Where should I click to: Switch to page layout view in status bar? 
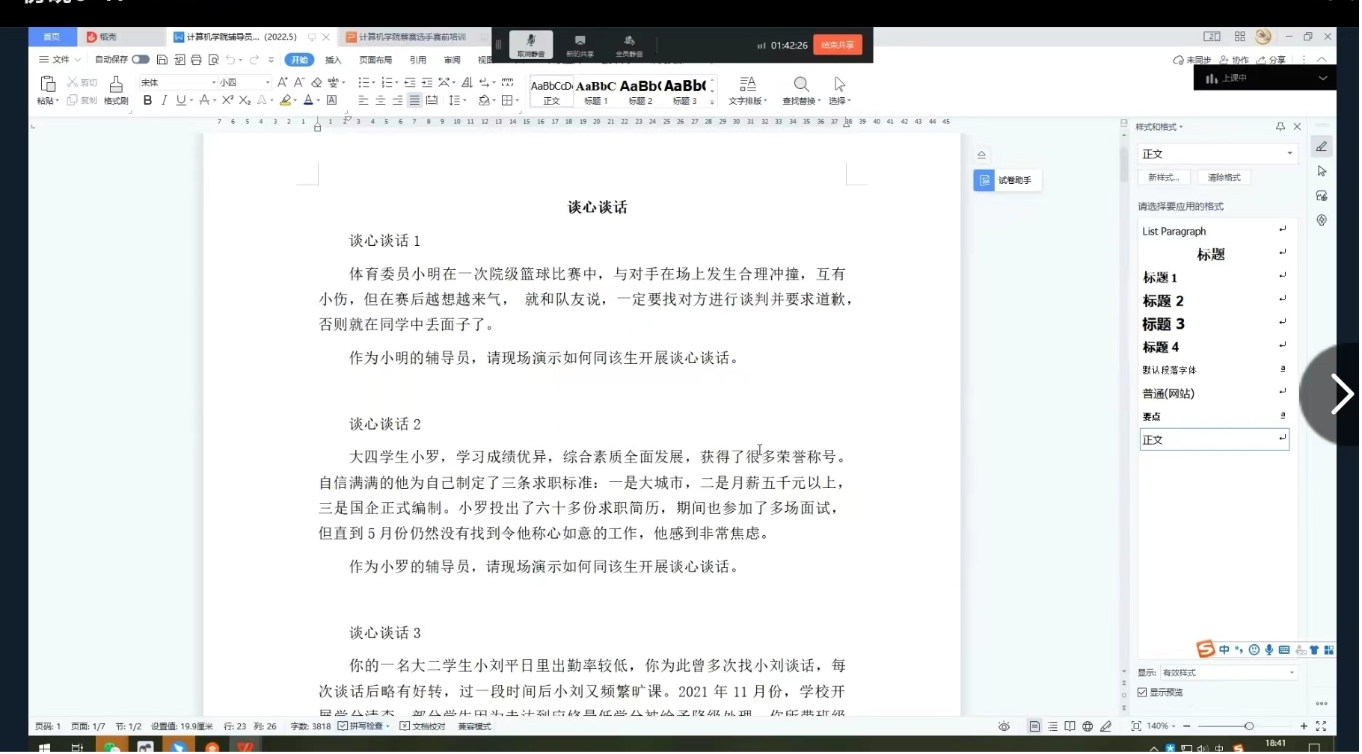click(1034, 726)
